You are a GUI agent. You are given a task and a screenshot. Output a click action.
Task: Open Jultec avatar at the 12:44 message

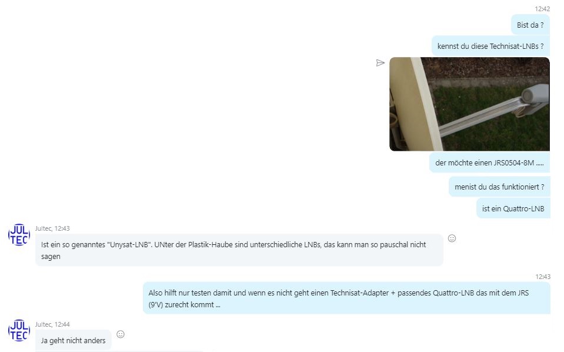pos(19,330)
